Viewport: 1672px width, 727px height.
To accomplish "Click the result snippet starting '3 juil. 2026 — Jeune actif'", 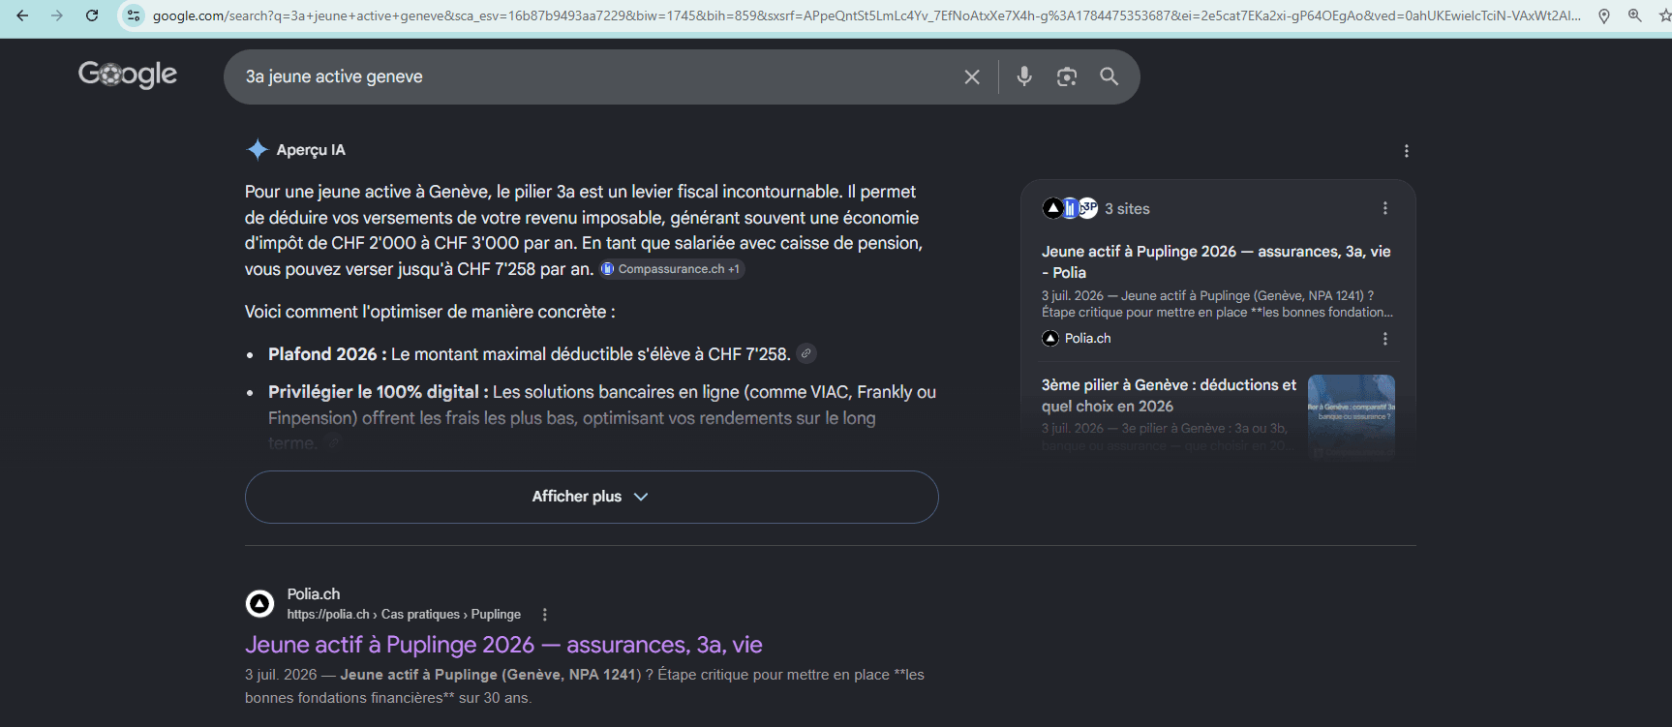I will [x=585, y=686].
